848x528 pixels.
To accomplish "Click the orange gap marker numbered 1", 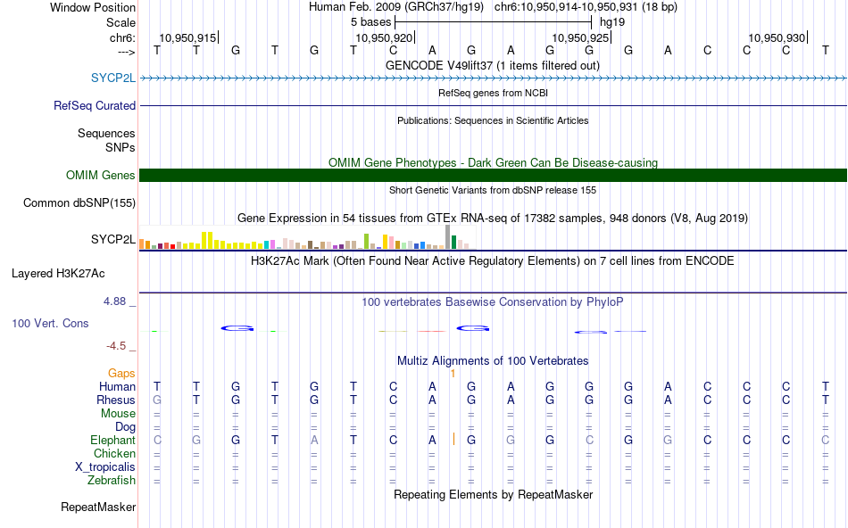I will click(x=453, y=374).
